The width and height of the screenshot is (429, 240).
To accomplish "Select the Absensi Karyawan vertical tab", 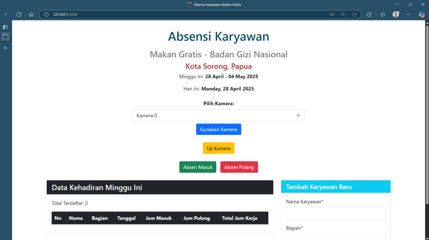I will [5, 37].
